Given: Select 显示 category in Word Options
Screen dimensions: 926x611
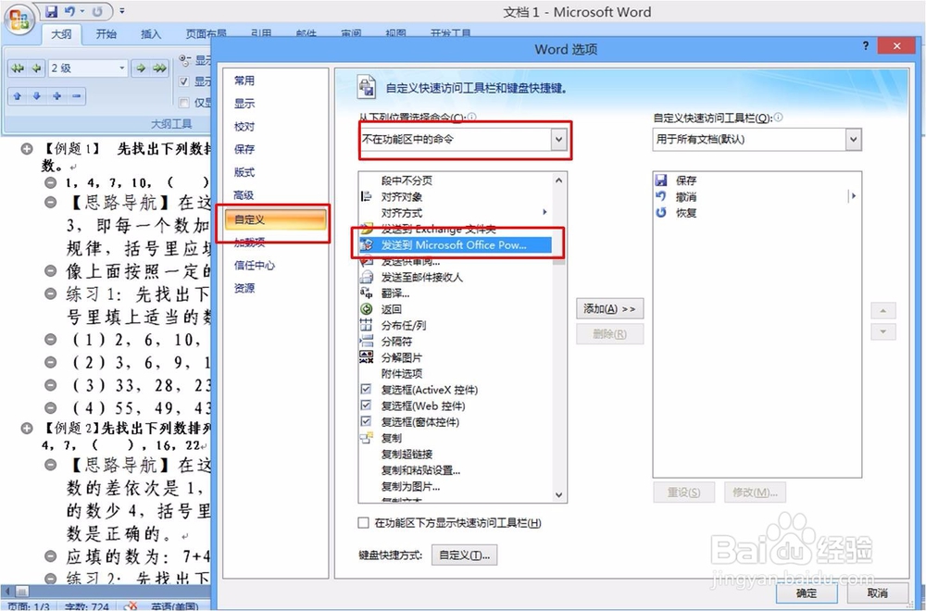Looking at the screenshot, I should coord(244,104).
